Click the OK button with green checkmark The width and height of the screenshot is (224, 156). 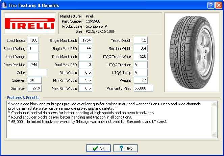coord(98,148)
